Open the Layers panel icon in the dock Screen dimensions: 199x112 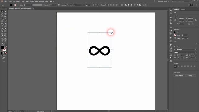pyautogui.click(x=171, y=45)
